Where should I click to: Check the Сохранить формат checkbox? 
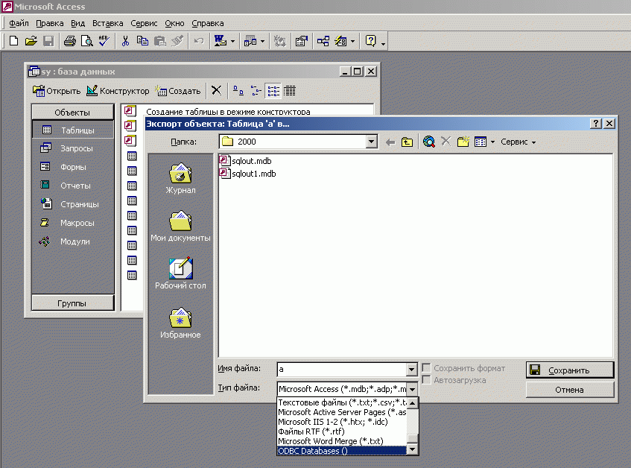click(427, 368)
